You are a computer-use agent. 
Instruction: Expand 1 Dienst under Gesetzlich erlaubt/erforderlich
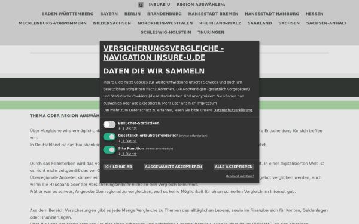[129, 141]
